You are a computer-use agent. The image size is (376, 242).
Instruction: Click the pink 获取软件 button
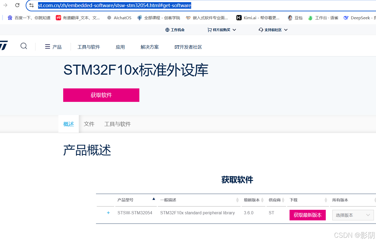(101, 95)
